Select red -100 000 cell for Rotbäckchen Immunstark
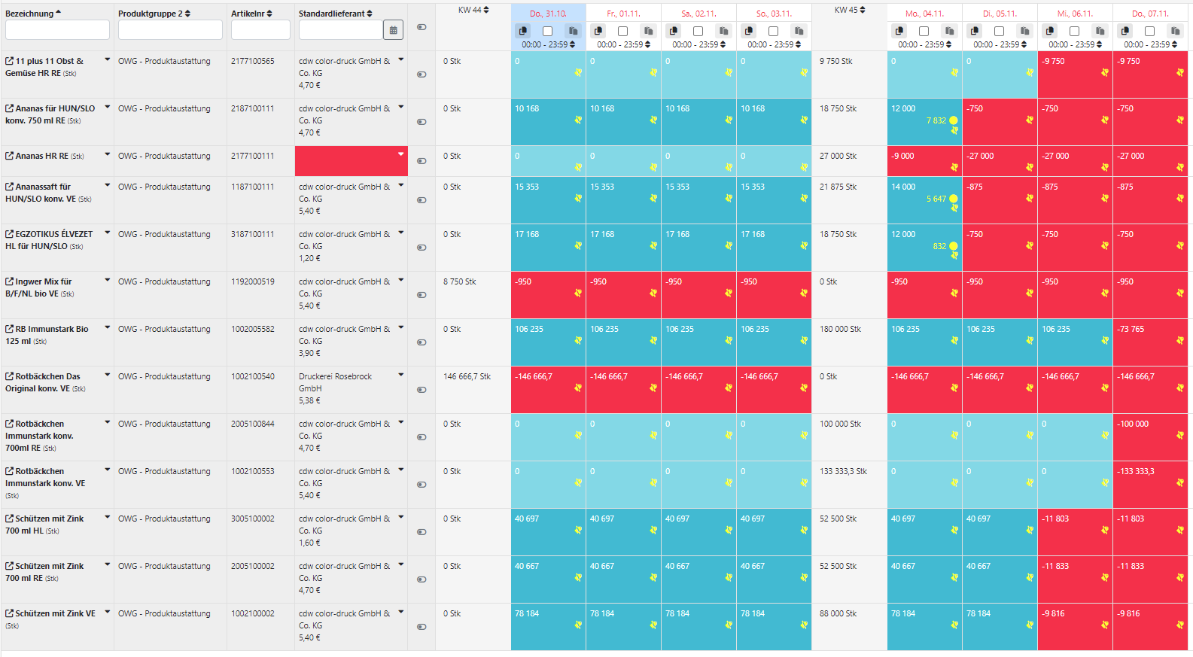The image size is (1193, 657). pos(1149,436)
